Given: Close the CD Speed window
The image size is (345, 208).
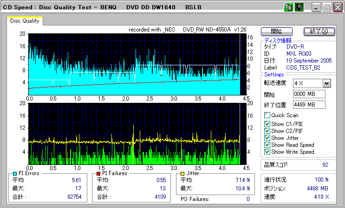Looking at the screenshot, I should click(338, 7).
